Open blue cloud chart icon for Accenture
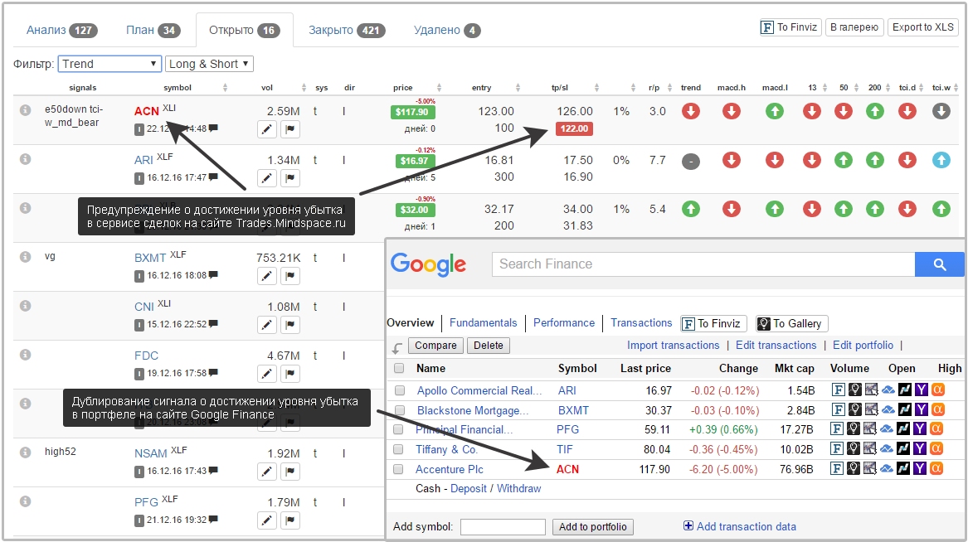The height and width of the screenshot is (542, 968). click(x=887, y=468)
